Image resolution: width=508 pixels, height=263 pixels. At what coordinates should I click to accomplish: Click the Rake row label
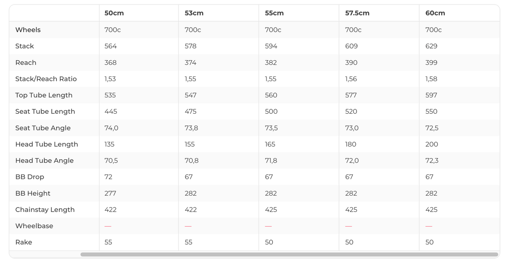(24, 242)
